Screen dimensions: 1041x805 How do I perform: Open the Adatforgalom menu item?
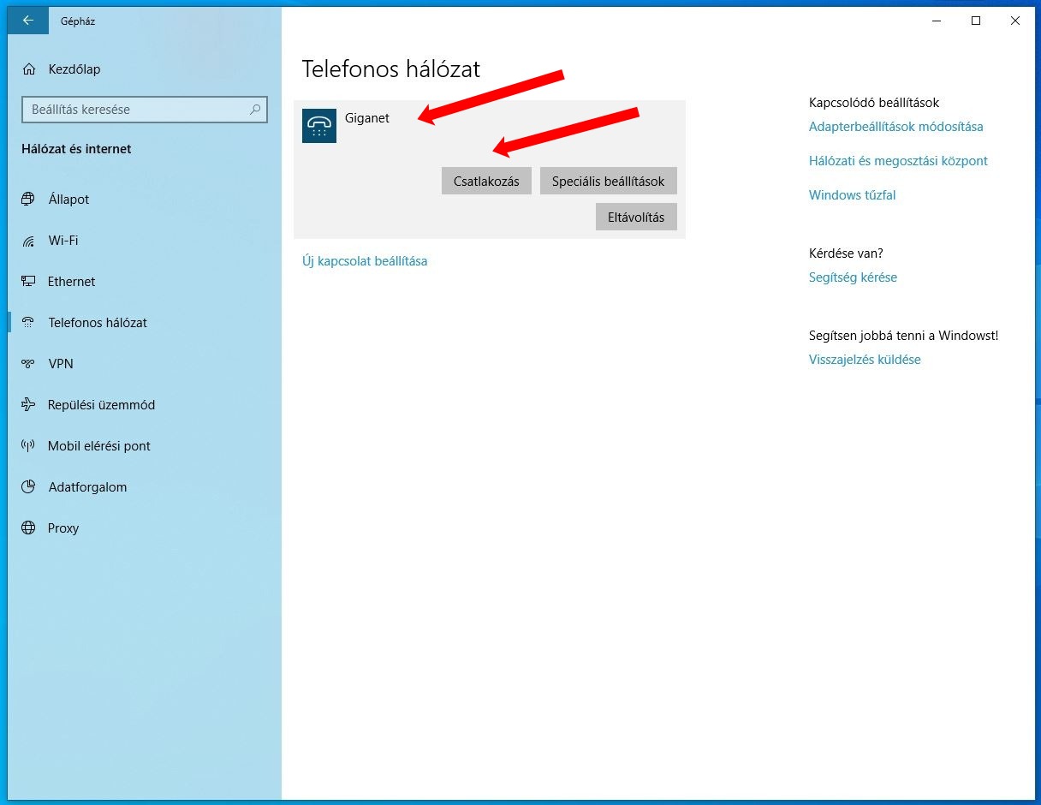coord(87,487)
